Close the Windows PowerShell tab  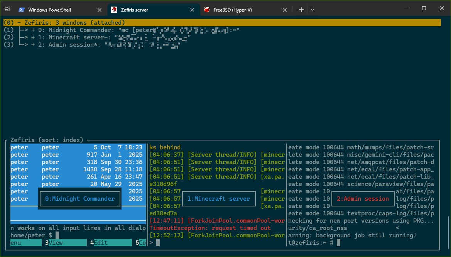point(100,10)
